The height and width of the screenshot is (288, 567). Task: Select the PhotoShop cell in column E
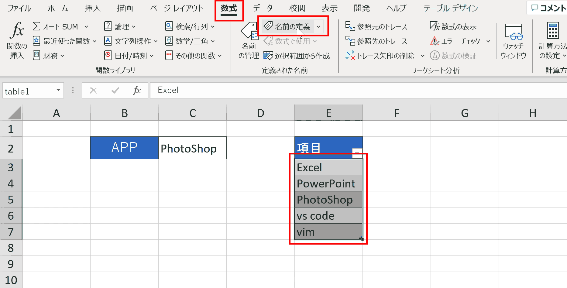[x=328, y=199]
